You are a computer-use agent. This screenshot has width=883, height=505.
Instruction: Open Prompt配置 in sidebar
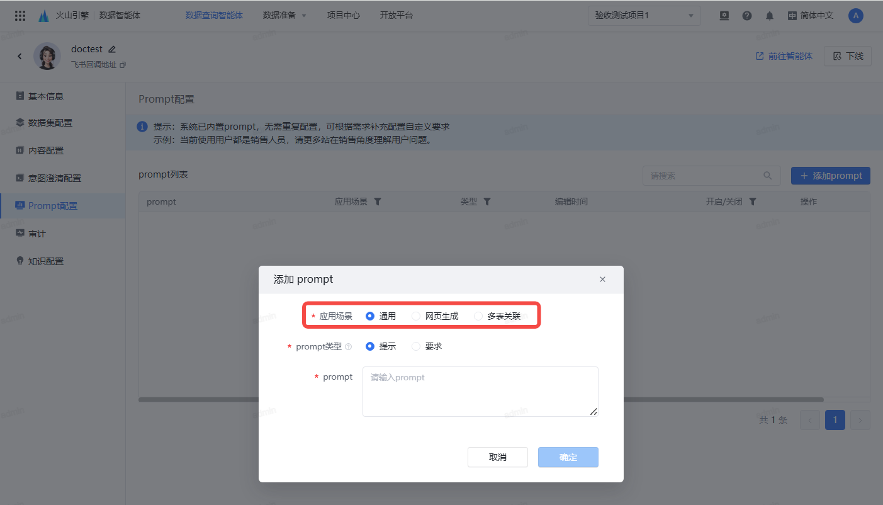click(x=63, y=206)
